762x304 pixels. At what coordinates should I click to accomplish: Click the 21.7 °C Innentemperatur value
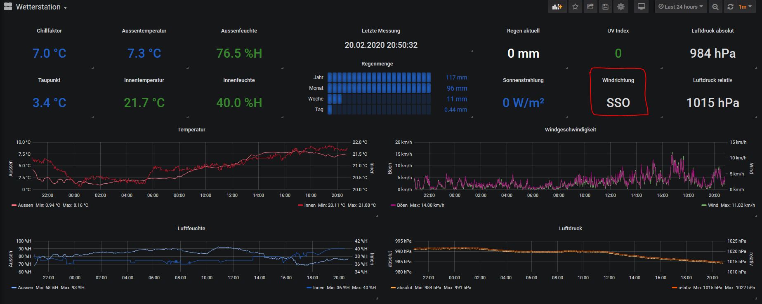coord(144,103)
